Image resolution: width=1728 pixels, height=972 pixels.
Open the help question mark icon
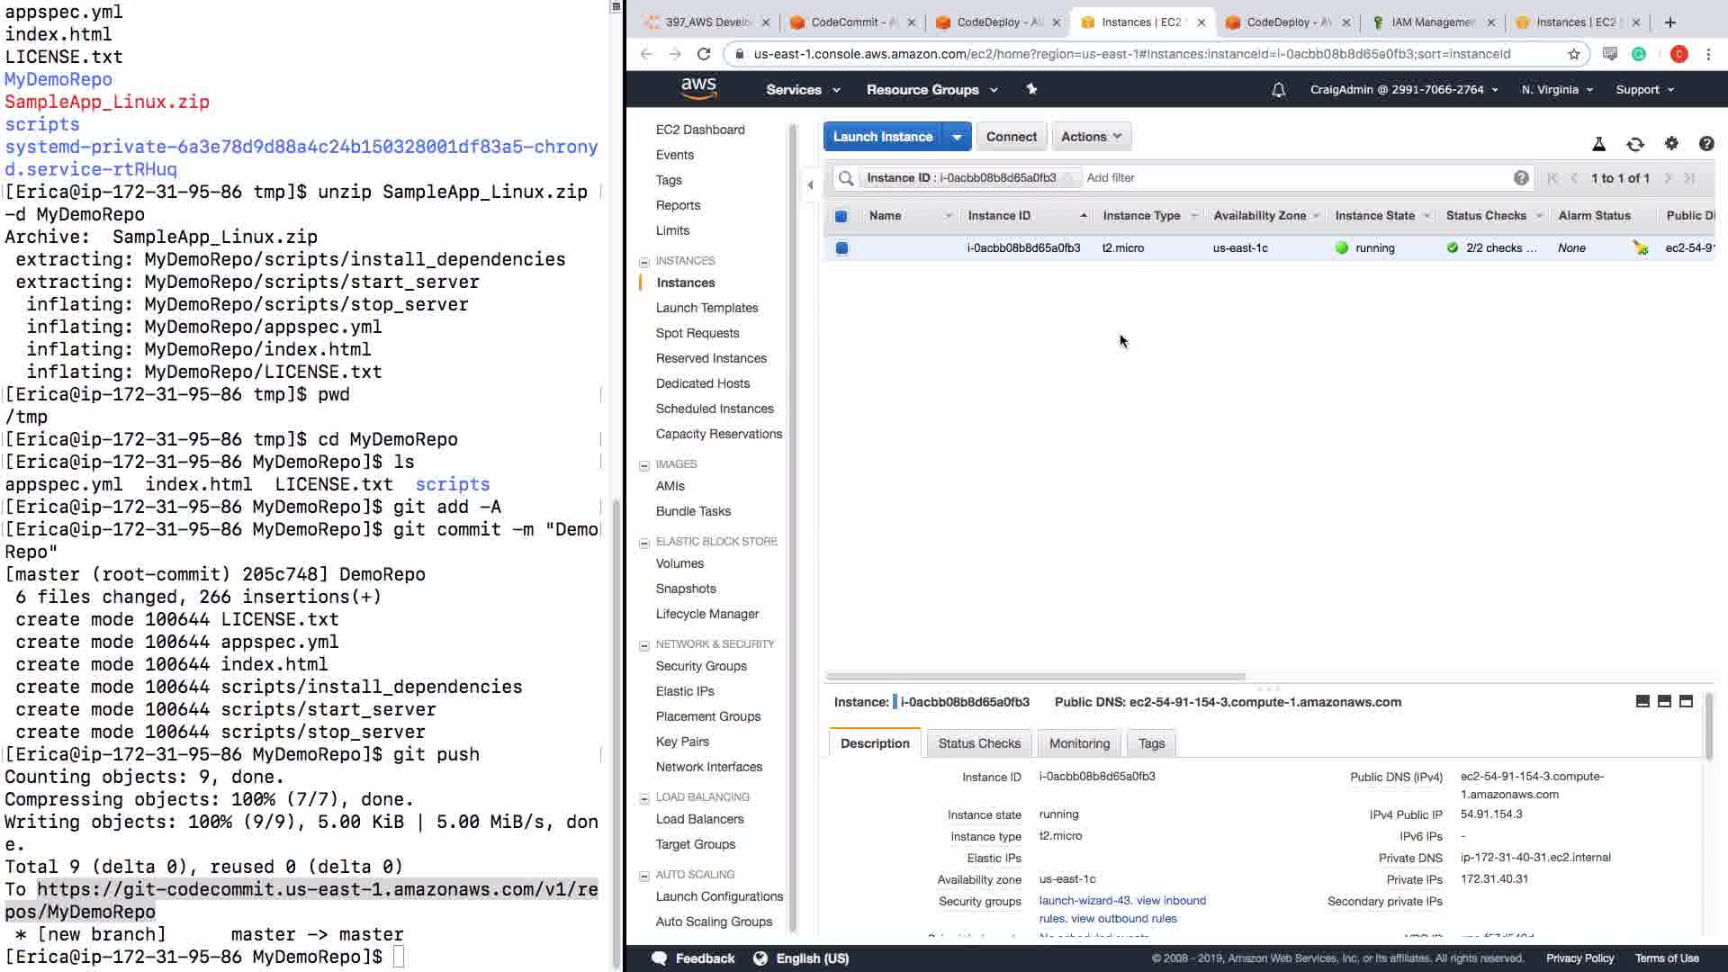click(1705, 143)
